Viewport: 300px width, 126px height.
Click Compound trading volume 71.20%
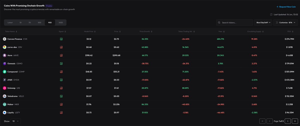click(185, 72)
